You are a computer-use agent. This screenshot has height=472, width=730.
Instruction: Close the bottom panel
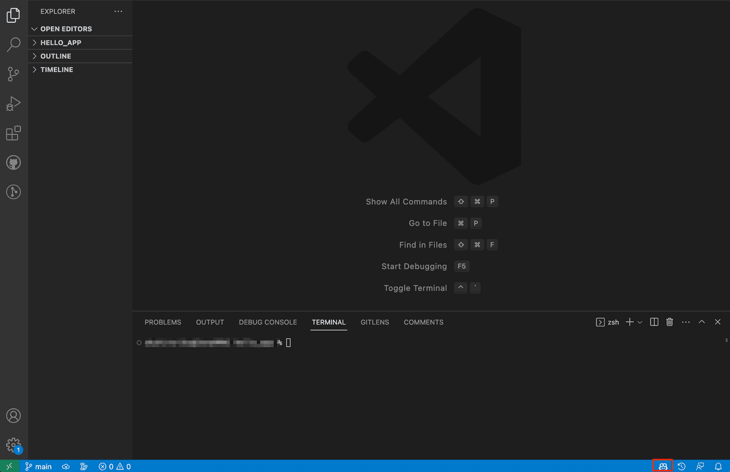coord(718,322)
